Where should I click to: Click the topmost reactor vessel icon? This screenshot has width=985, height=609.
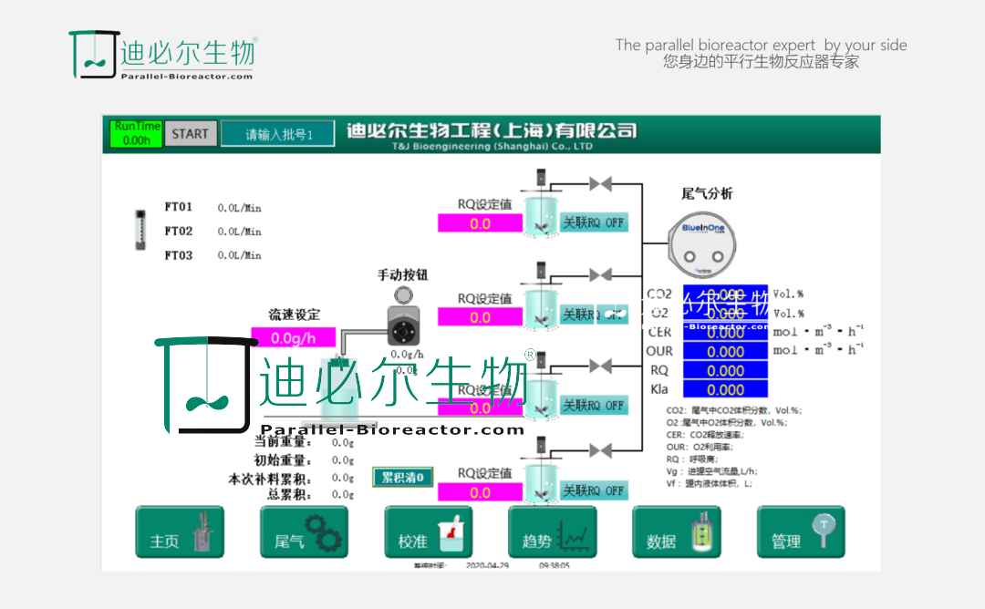541,215
